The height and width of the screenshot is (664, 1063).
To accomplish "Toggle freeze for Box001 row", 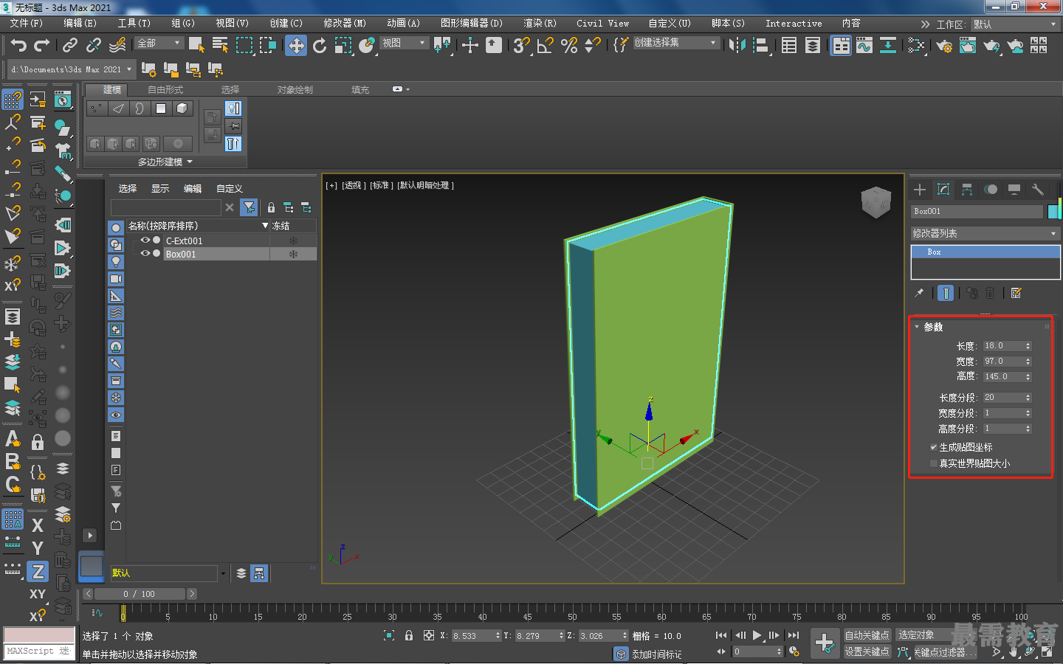I will coord(293,254).
